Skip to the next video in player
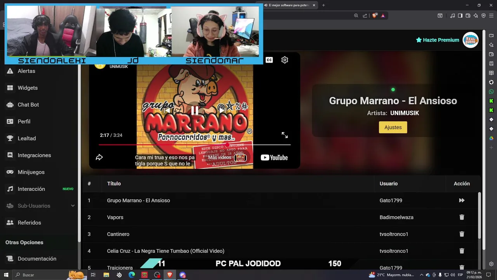This screenshot has width=497, height=280. (x=222, y=110)
